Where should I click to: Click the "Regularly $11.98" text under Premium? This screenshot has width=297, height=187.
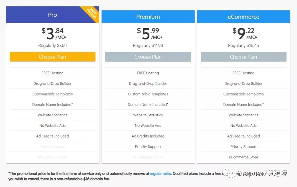point(148,45)
